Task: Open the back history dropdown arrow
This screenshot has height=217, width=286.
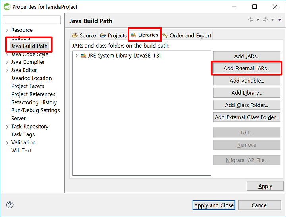Action: pyautogui.click(x=258, y=20)
